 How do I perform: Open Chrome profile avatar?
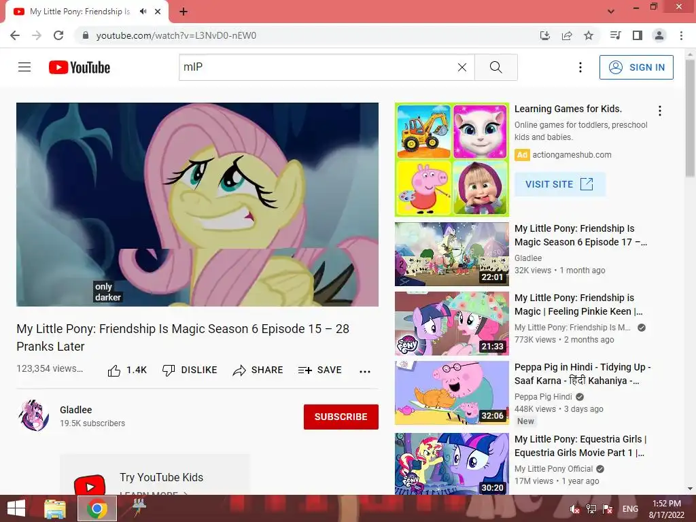659,35
